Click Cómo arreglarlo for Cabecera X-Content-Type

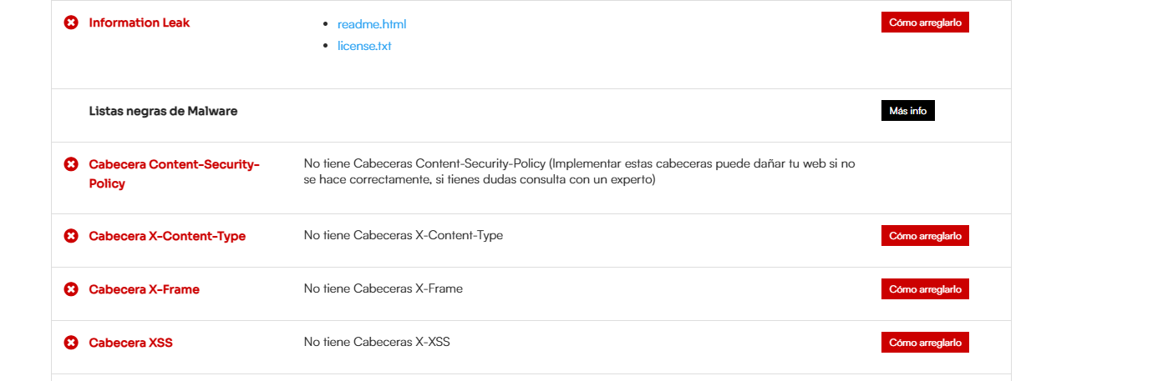[x=925, y=236]
